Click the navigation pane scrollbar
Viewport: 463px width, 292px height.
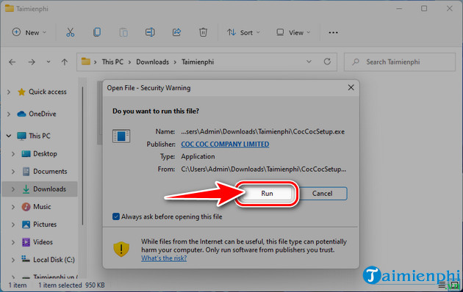83,156
